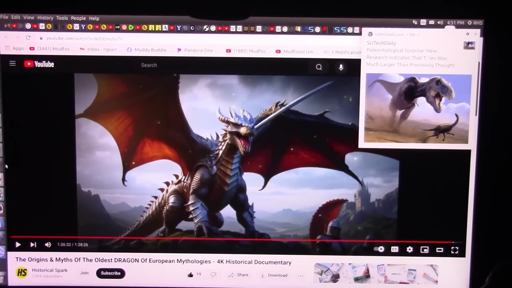Click the 1:26:32 / 1:28:26 time display
Screen dimensions: 512x288
click(x=72, y=244)
